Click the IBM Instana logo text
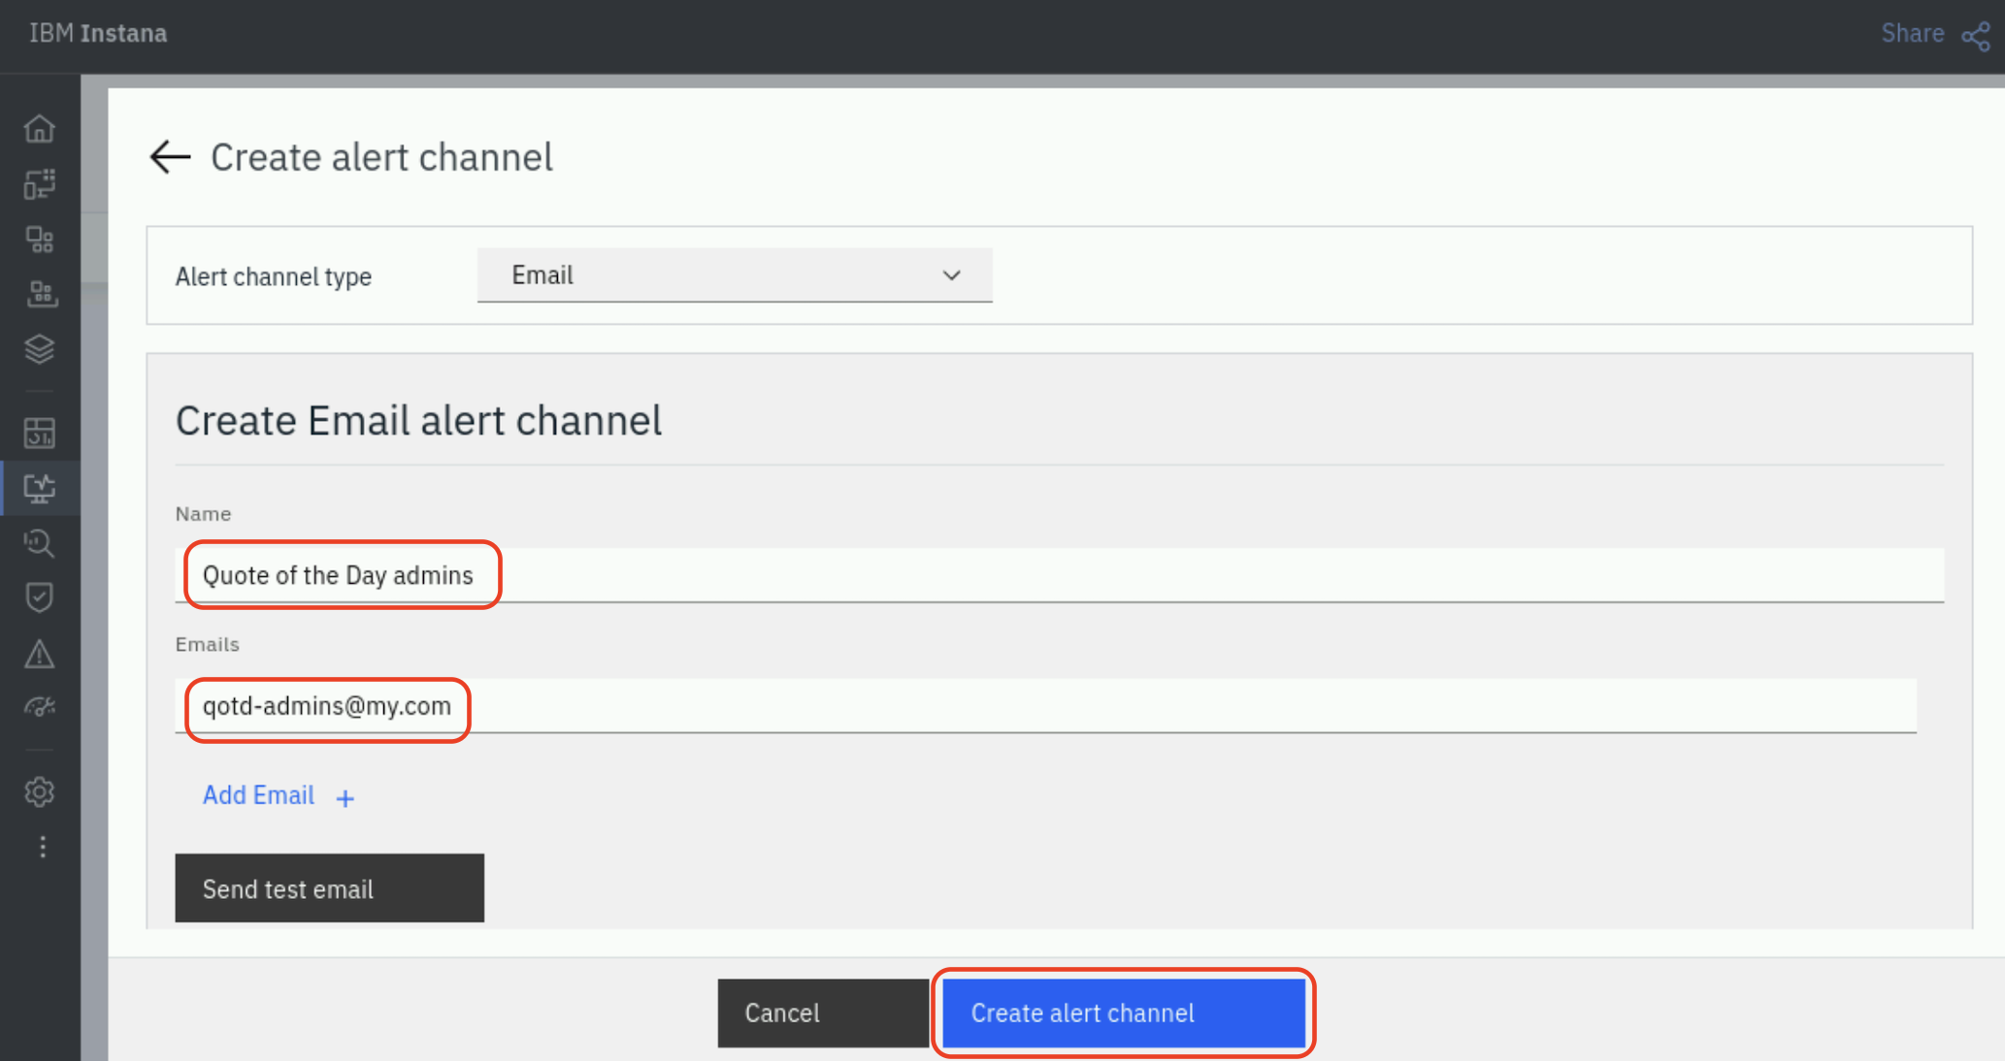Image resolution: width=2005 pixels, height=1061 pixels. pos(98,34)
